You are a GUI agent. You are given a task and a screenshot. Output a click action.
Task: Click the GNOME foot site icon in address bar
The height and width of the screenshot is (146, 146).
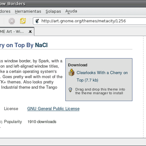[x=37, y=21]
